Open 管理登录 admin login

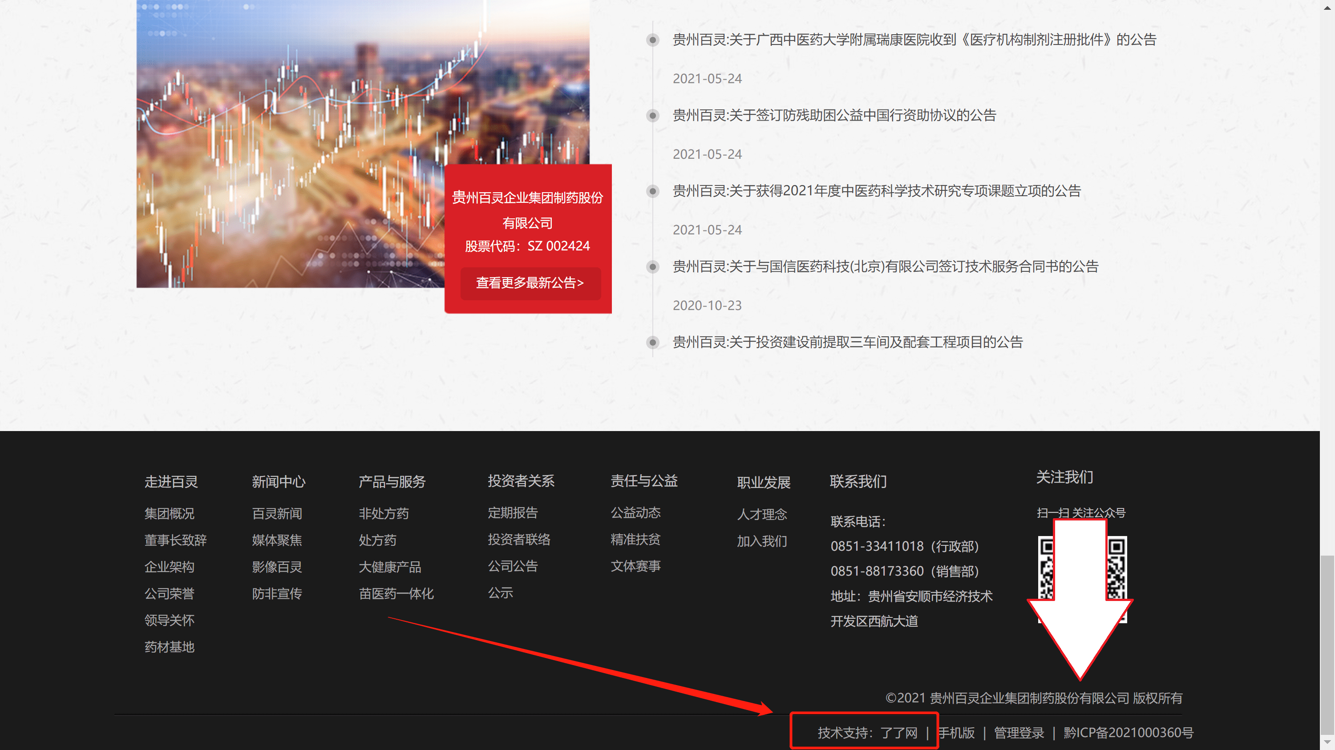coord(1019,733)
